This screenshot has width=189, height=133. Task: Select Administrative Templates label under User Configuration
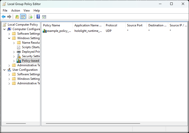(x=29, y=83)
